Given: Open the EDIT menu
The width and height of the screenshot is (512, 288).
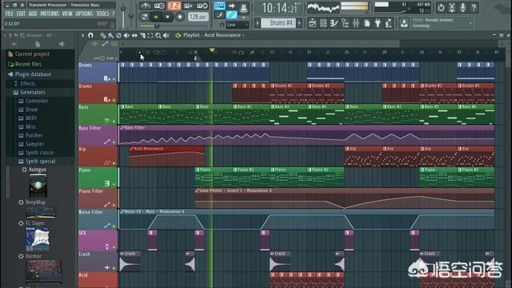Looking at the screenshot, I should [21, 14].
